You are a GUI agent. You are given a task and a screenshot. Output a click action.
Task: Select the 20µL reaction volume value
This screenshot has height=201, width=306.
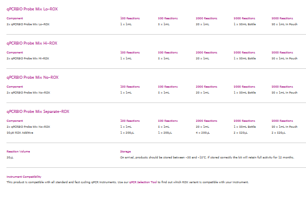pos(10,157)
